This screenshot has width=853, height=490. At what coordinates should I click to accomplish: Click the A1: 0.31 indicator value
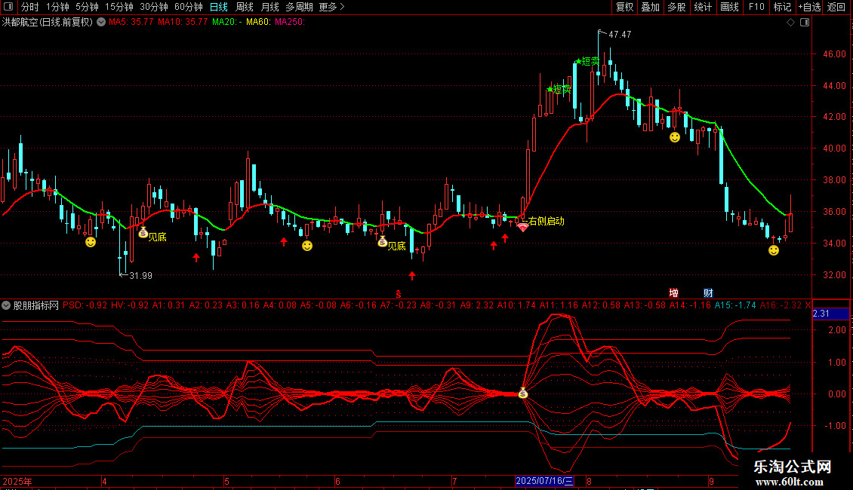pyautogui.click(x=168, y=305)
